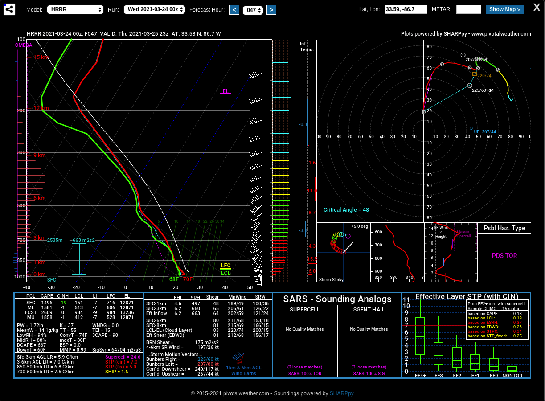Go to the previous forecast hour

click(234, 9)
